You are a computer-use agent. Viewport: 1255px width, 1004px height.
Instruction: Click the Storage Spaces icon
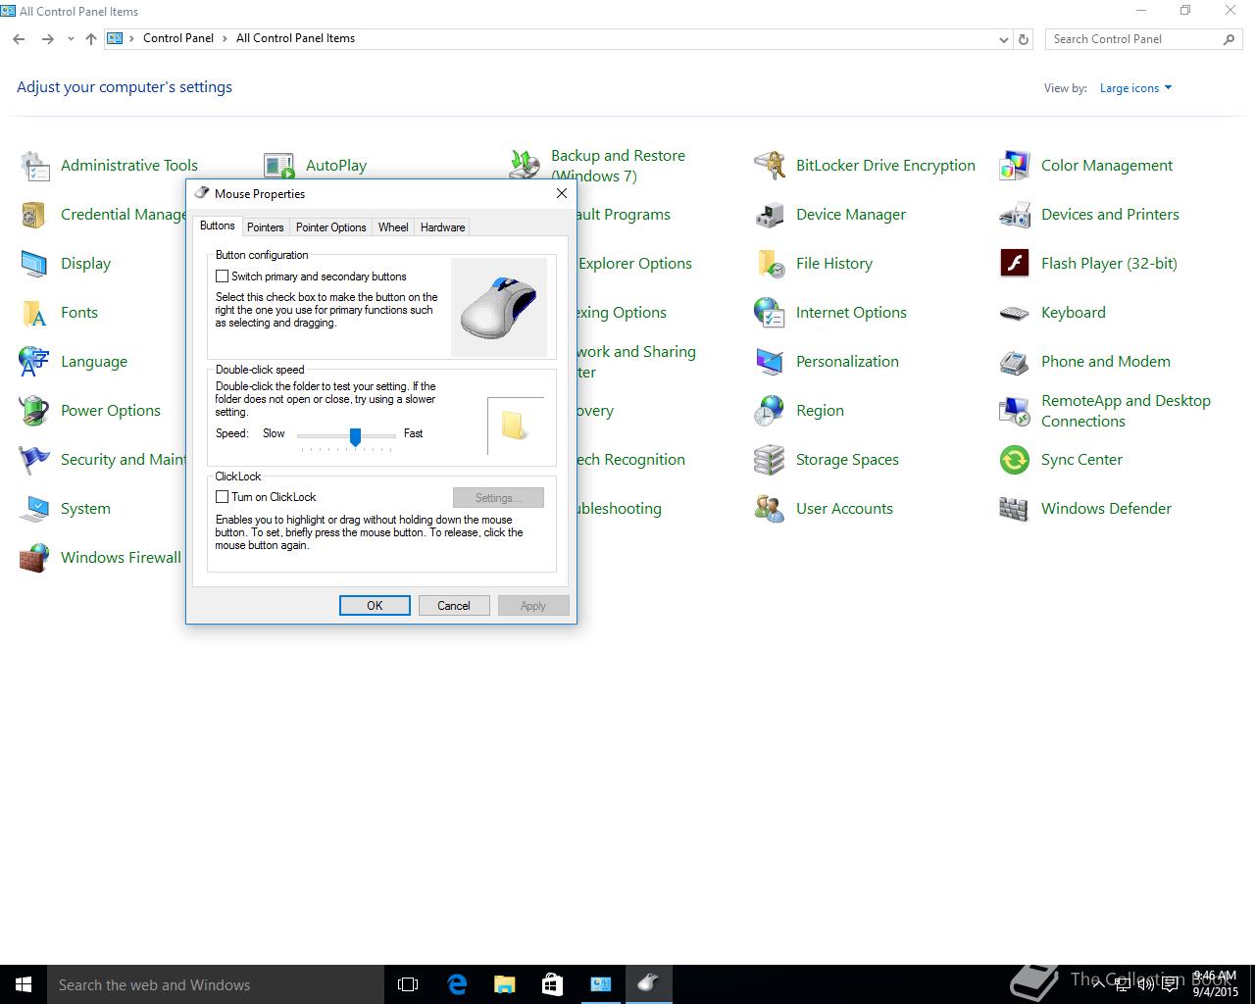point(770,460)
